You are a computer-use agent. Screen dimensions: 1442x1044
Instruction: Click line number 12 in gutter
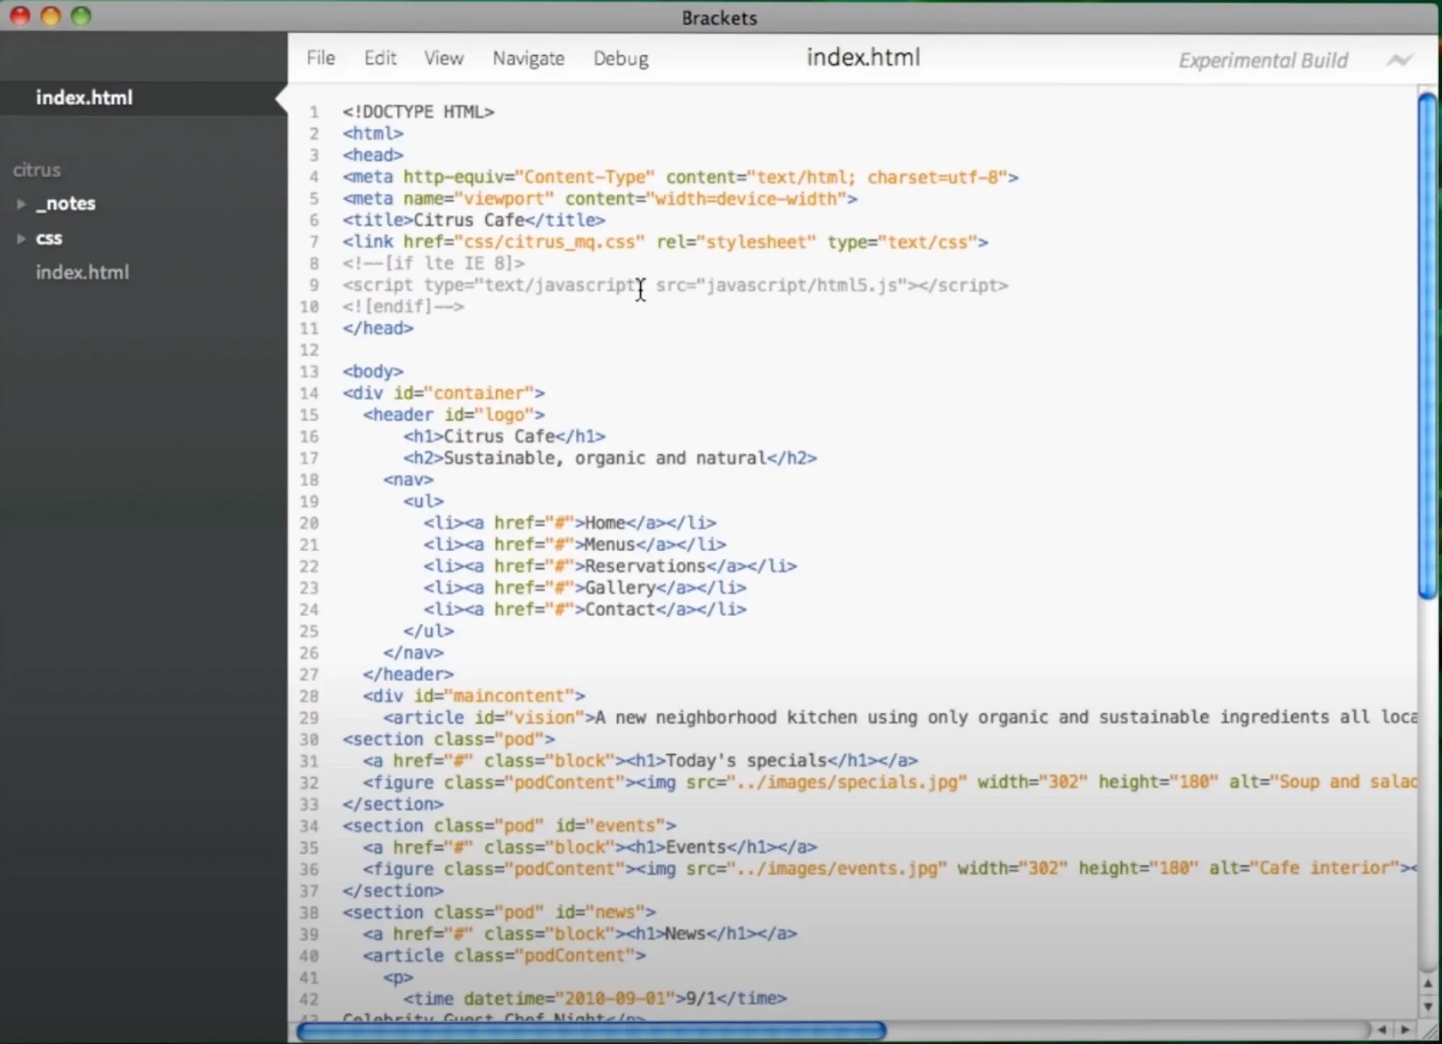coord(309,350)
